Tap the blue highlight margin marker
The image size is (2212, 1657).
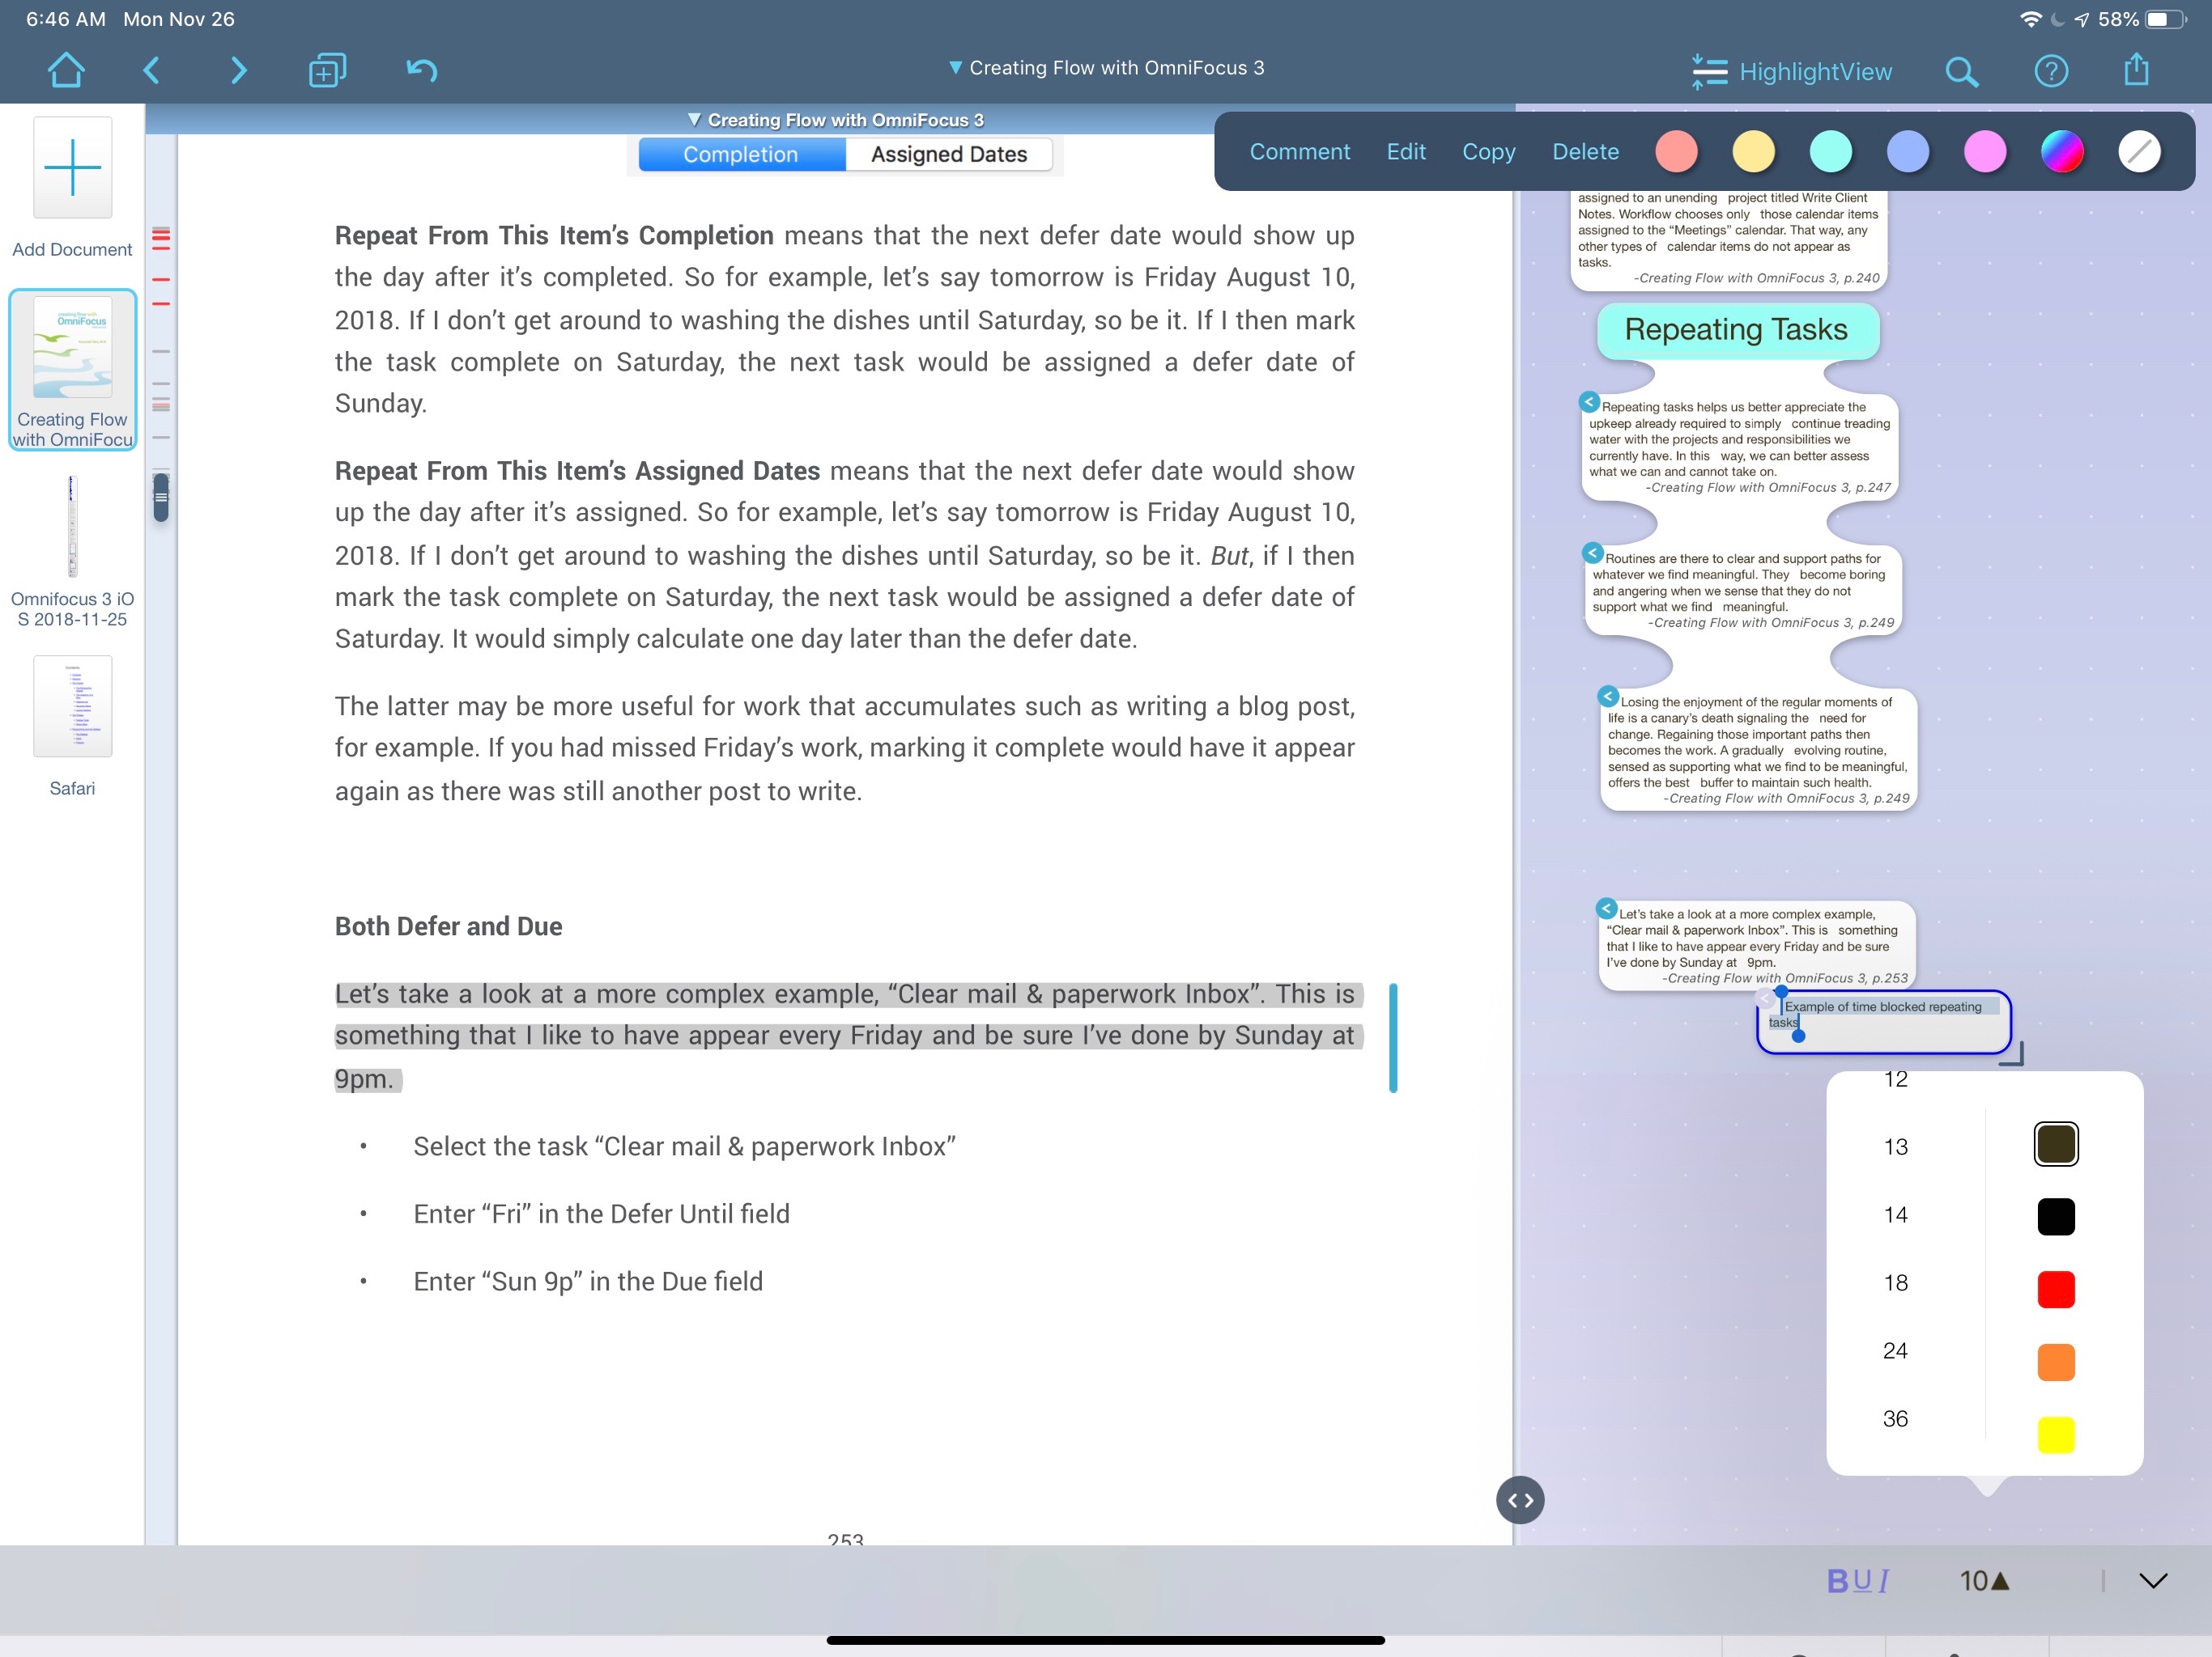tap(1393, 1037)
